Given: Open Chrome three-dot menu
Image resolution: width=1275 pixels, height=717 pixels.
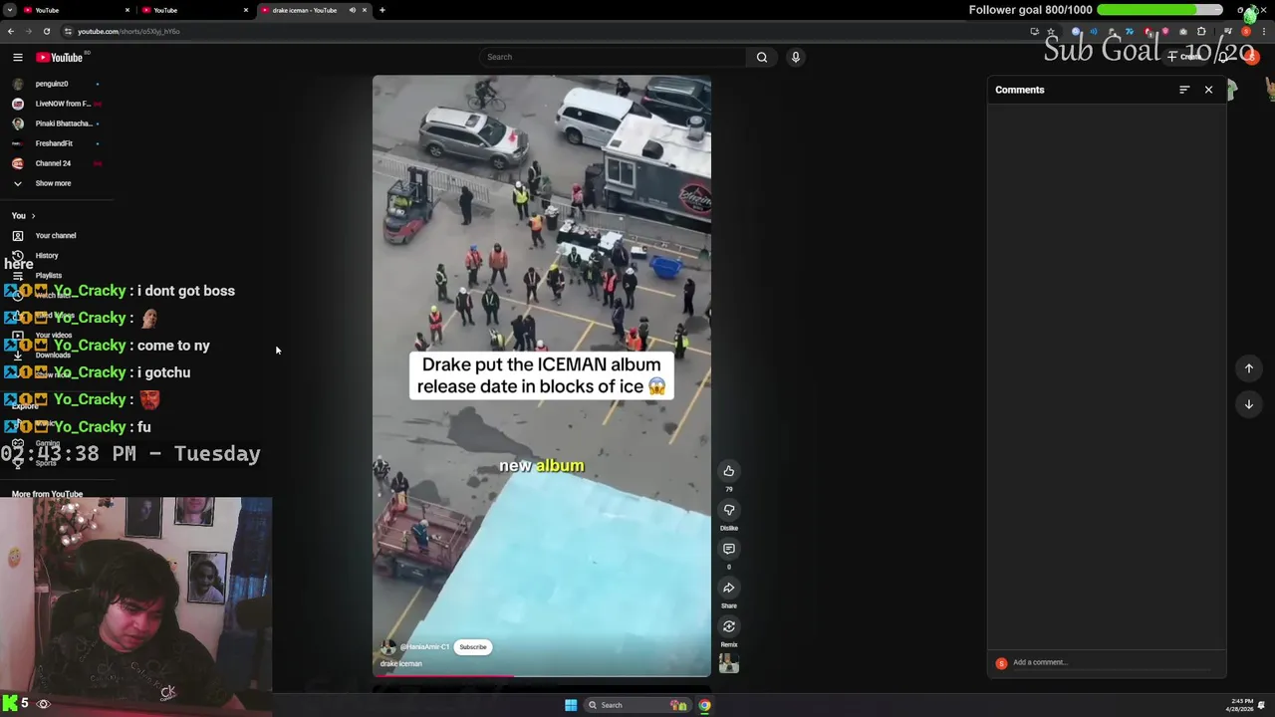Looking at the screenshot, I should 1262,32.
